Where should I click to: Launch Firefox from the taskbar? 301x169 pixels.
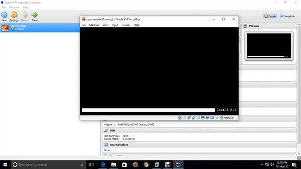pos(135,165)
